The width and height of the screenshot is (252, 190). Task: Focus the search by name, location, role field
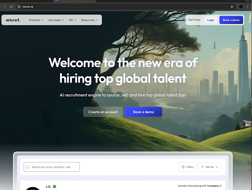tap(52, 167)
